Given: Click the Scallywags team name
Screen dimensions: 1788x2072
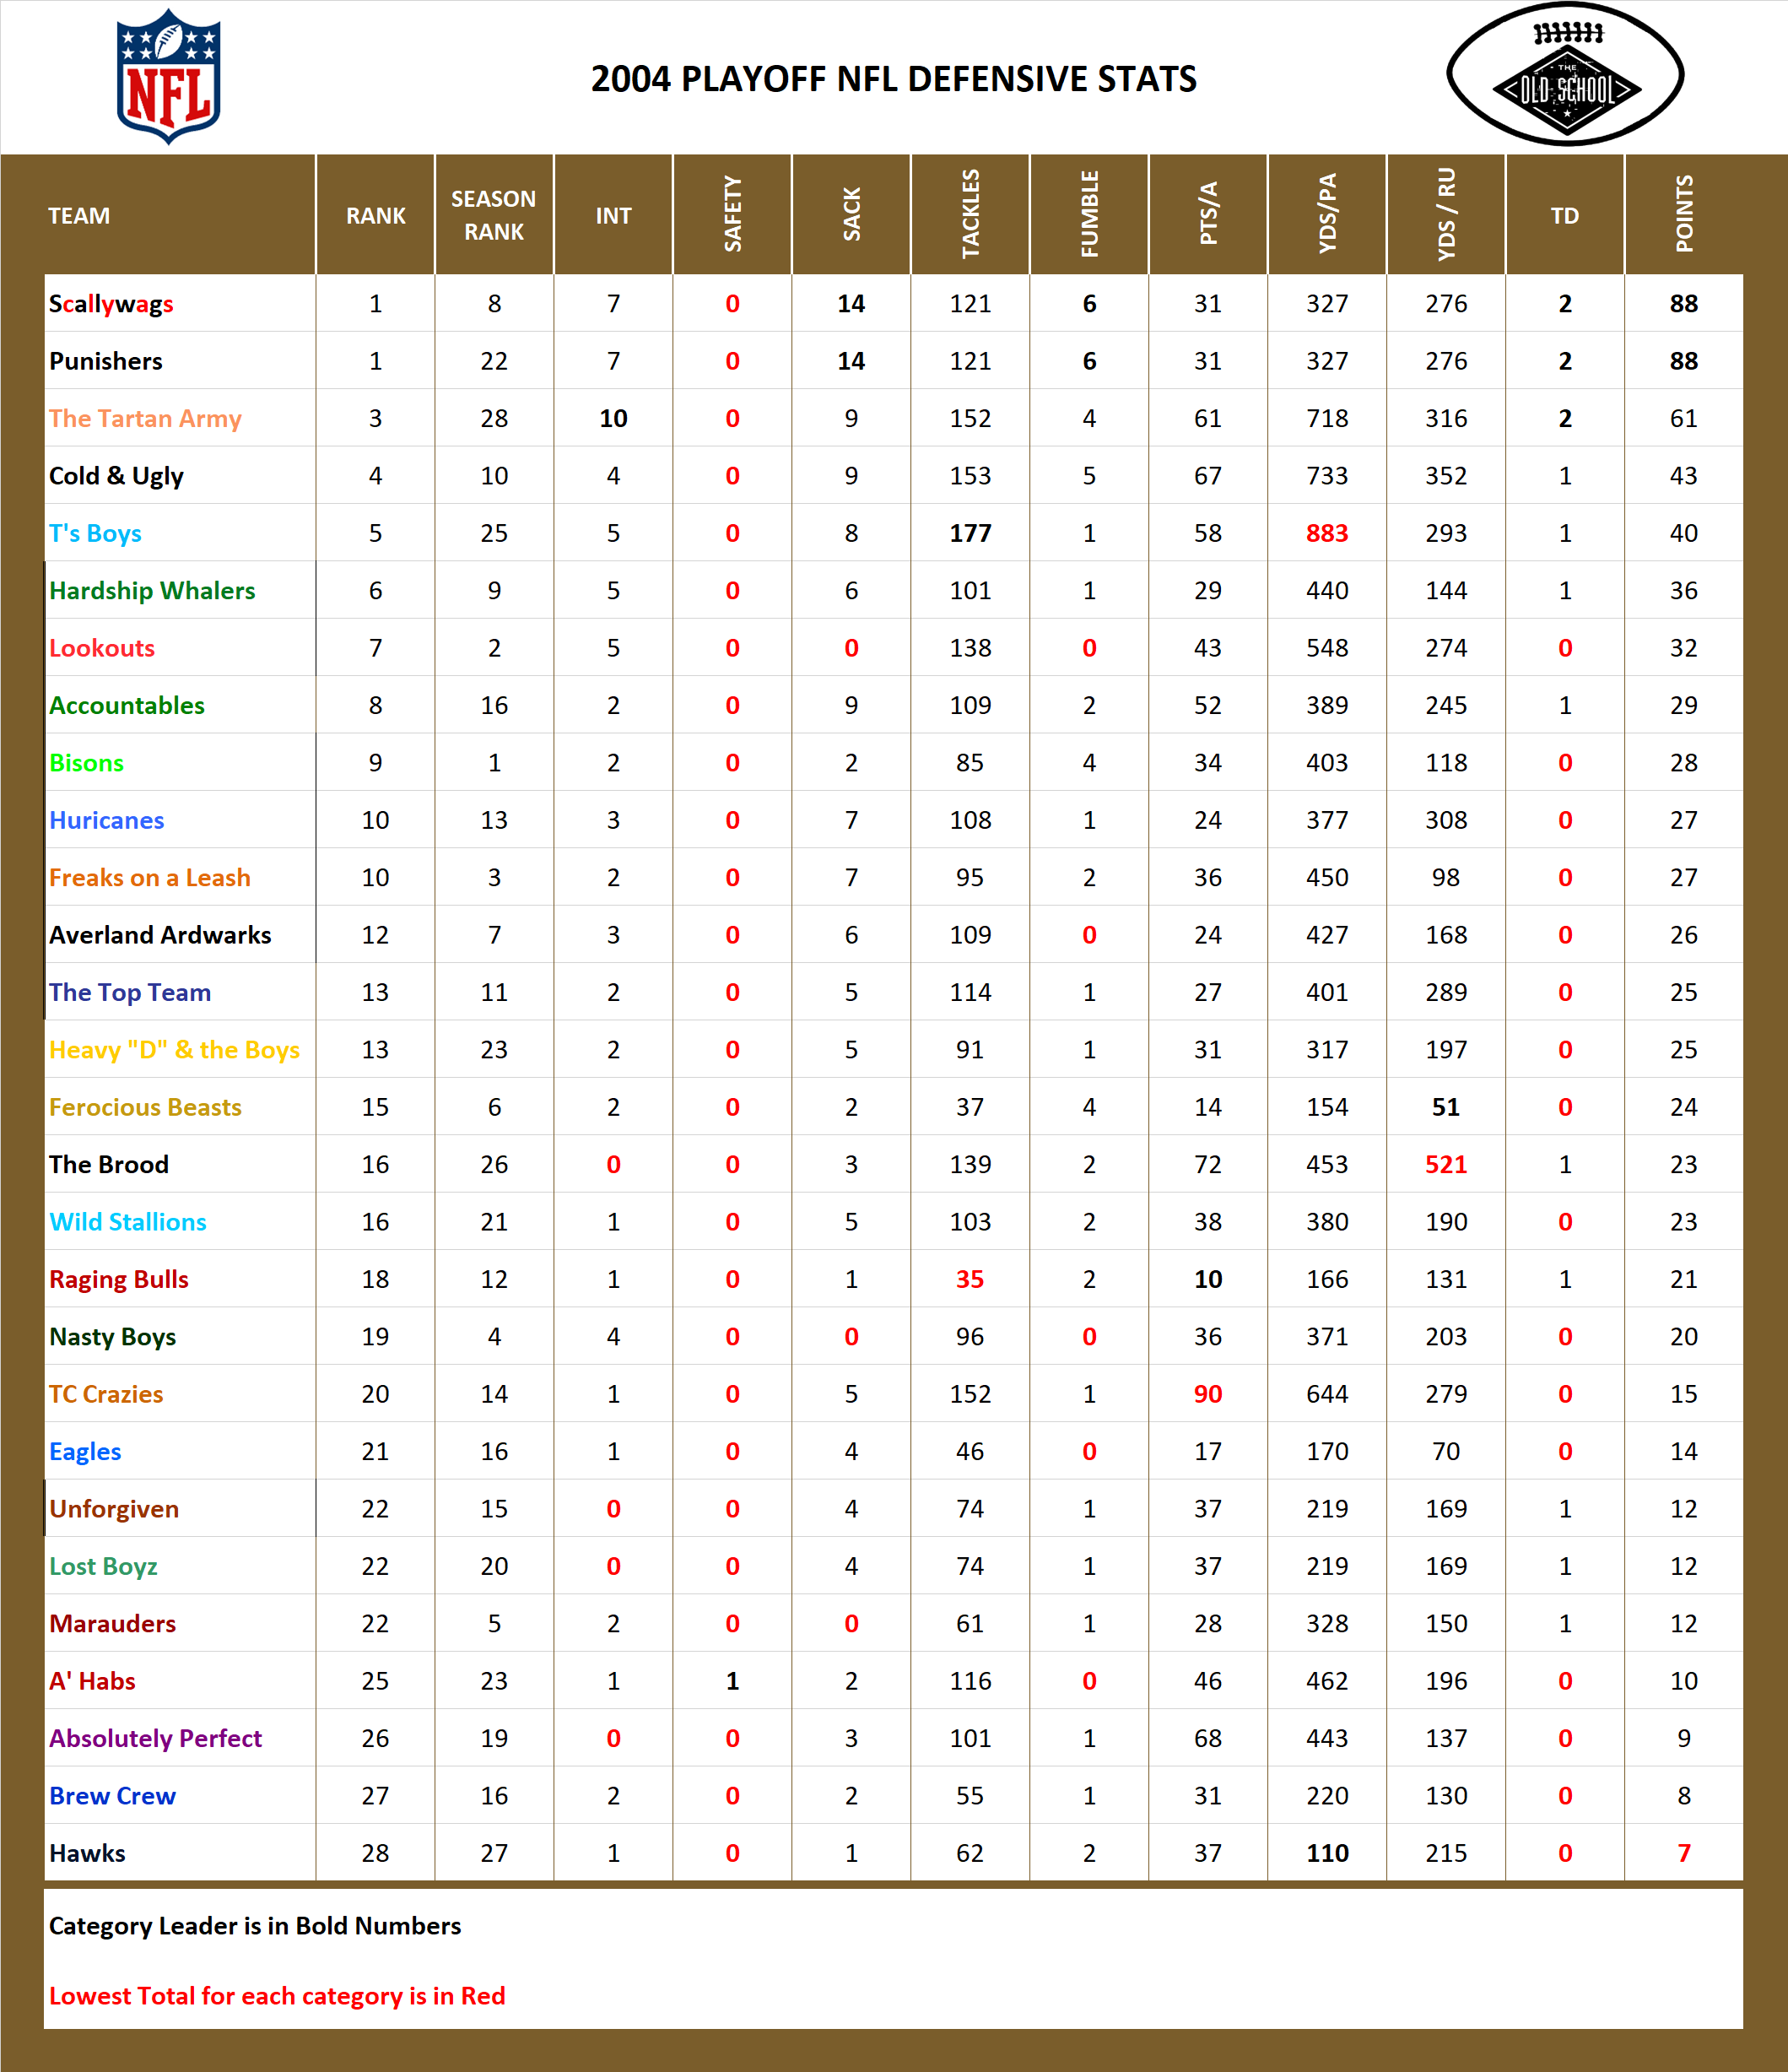Looking at the screenshot, I should [110, 304].
